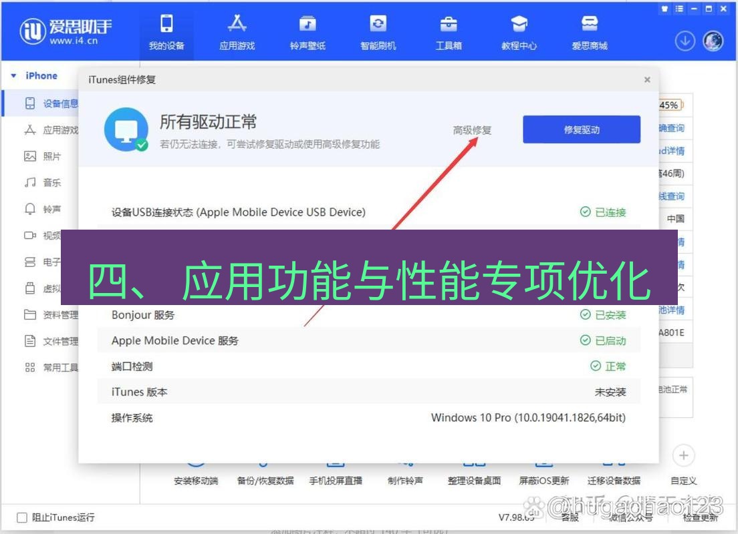Click the 音乐 note icon
Screen dimensions: 738x534
(x=29, y=182)
